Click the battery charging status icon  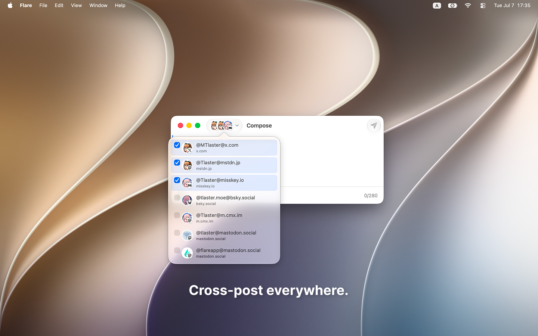pyautogui.click(x=452, y=6)
